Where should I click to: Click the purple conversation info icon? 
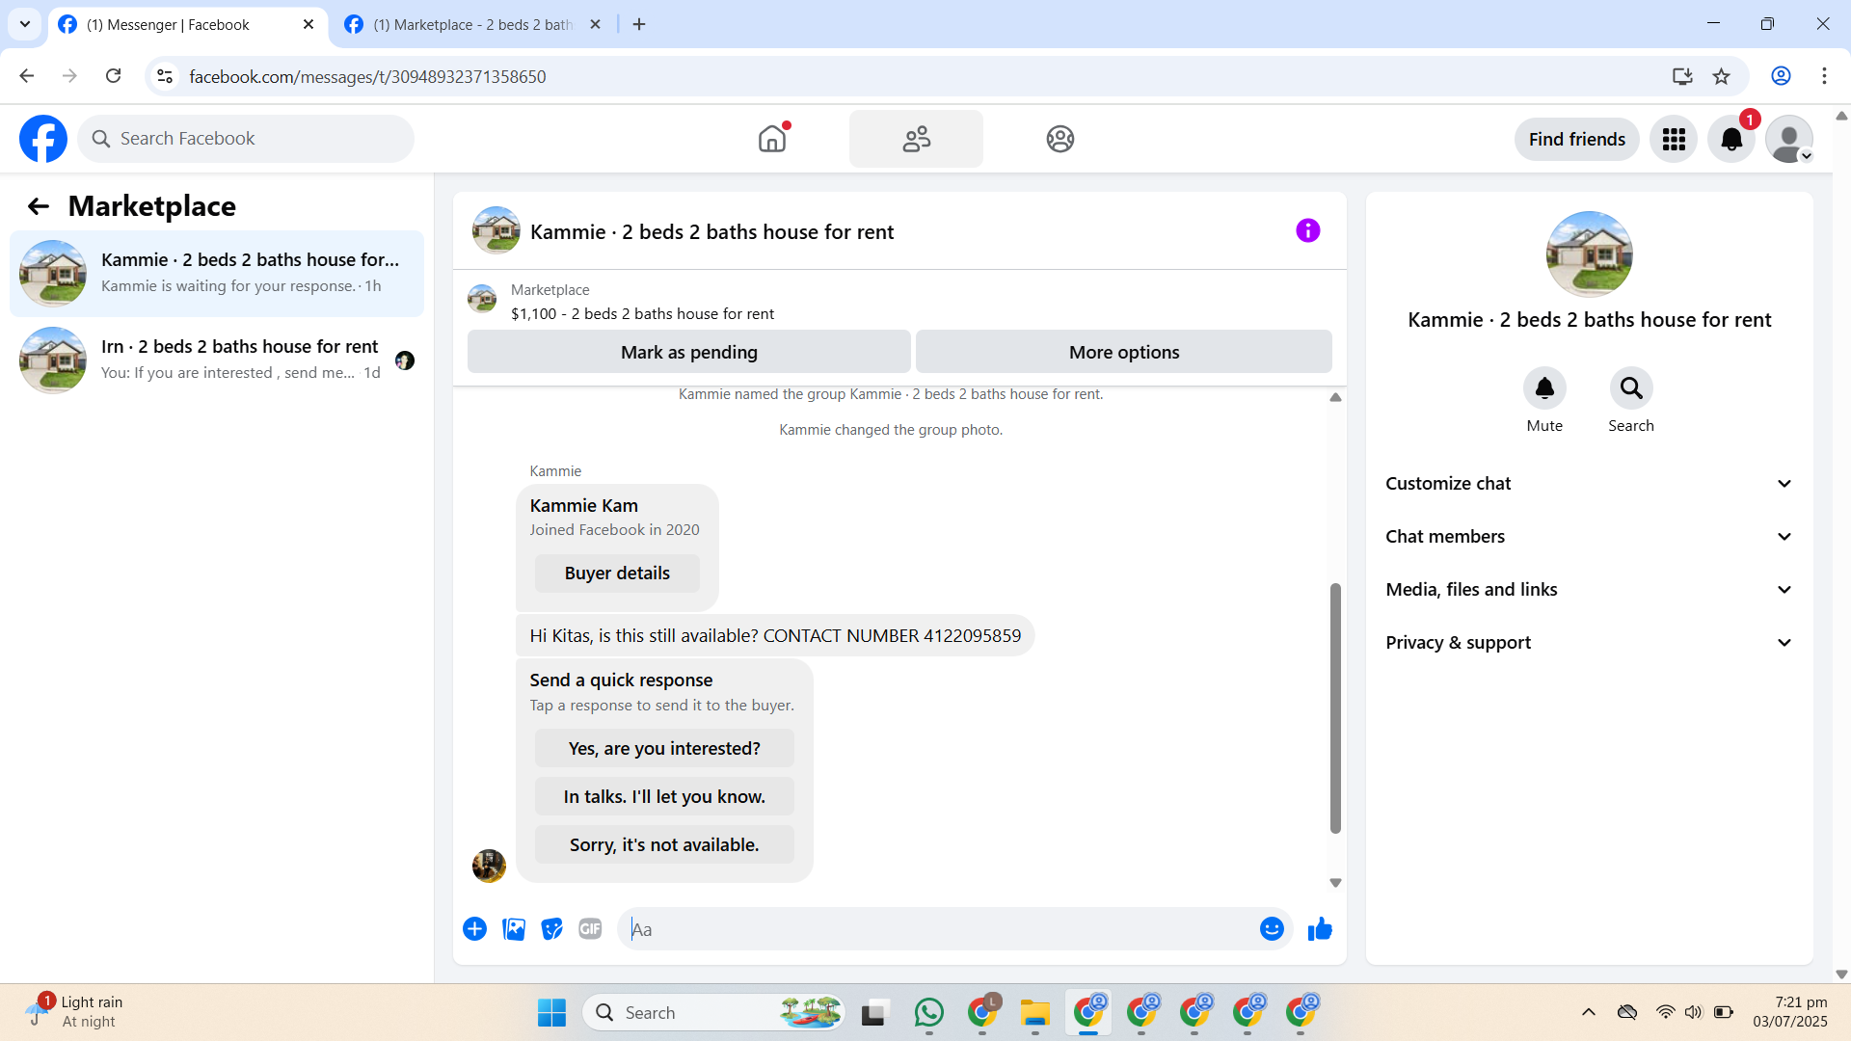pos(1307,230)
